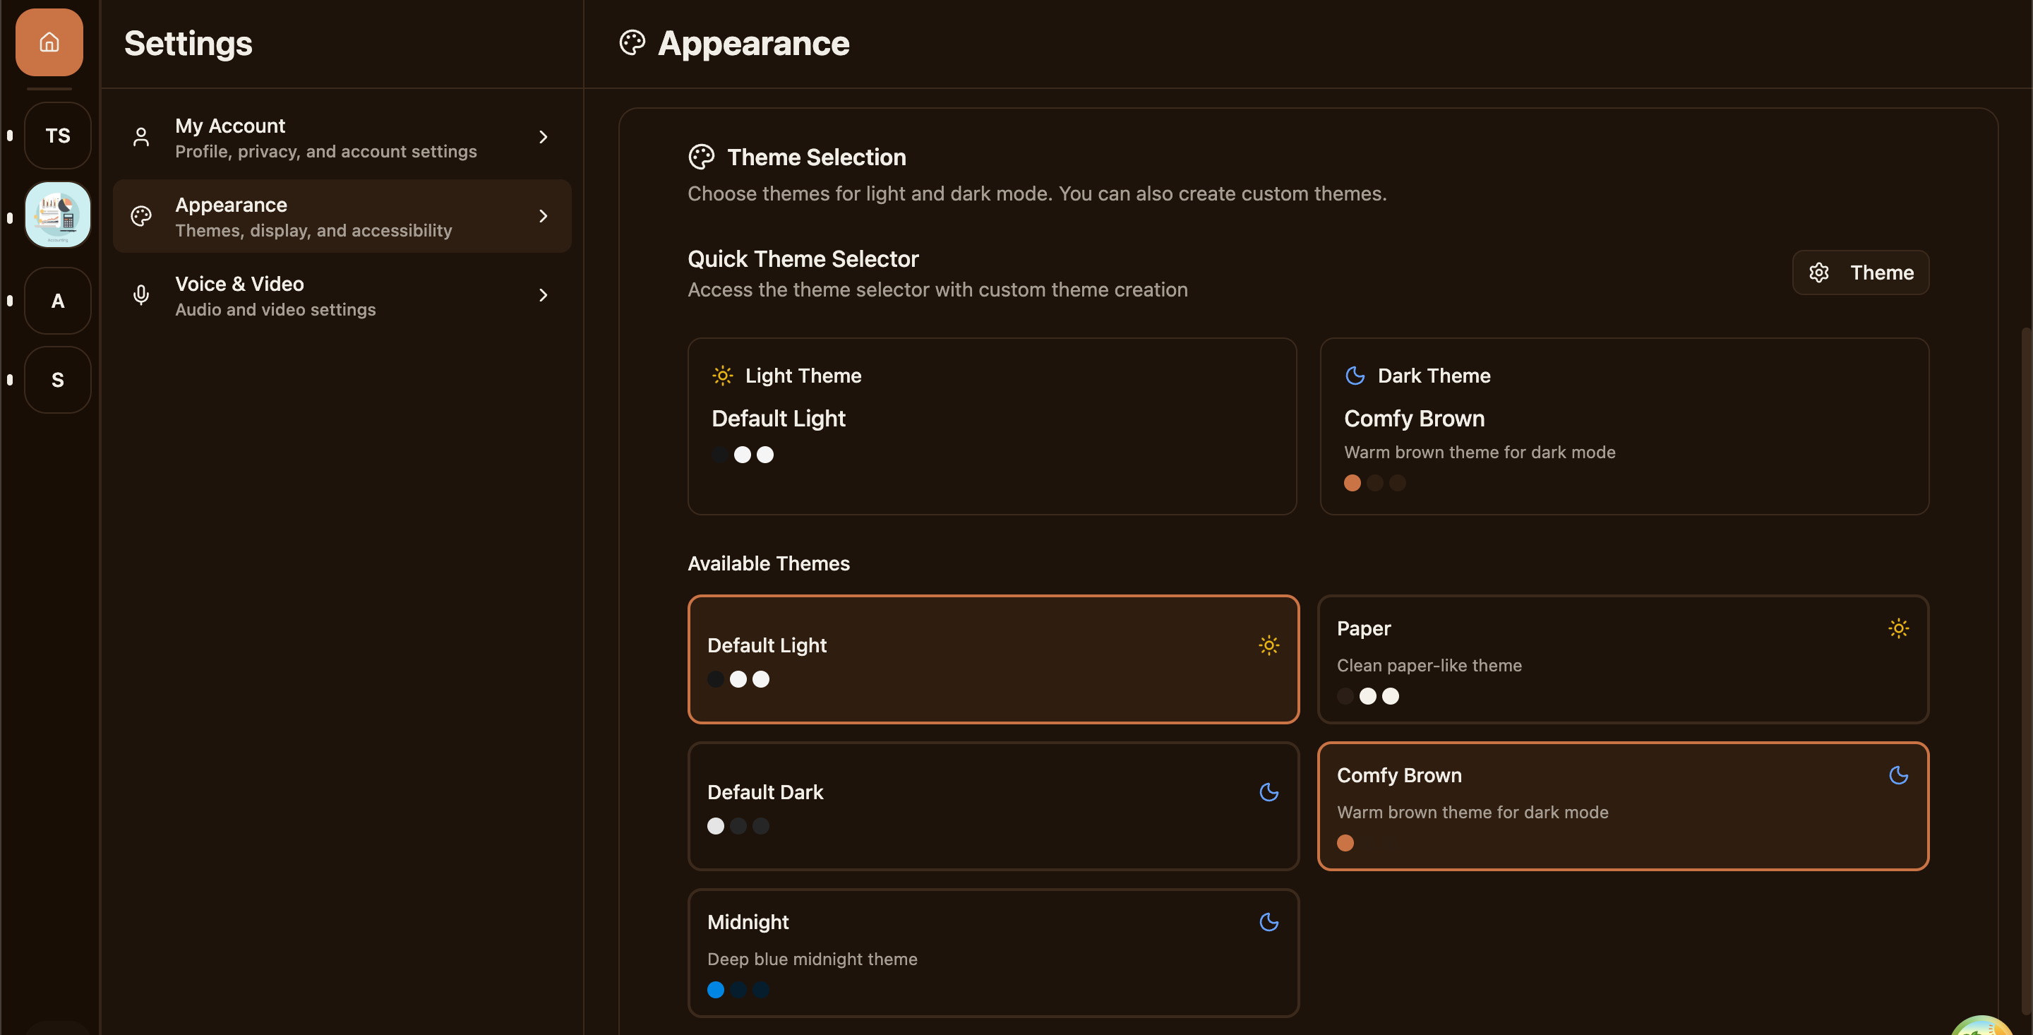Click the sun icon on Paper theme
This screenshot has height=1035, width=2033.
click(1898, 628)
